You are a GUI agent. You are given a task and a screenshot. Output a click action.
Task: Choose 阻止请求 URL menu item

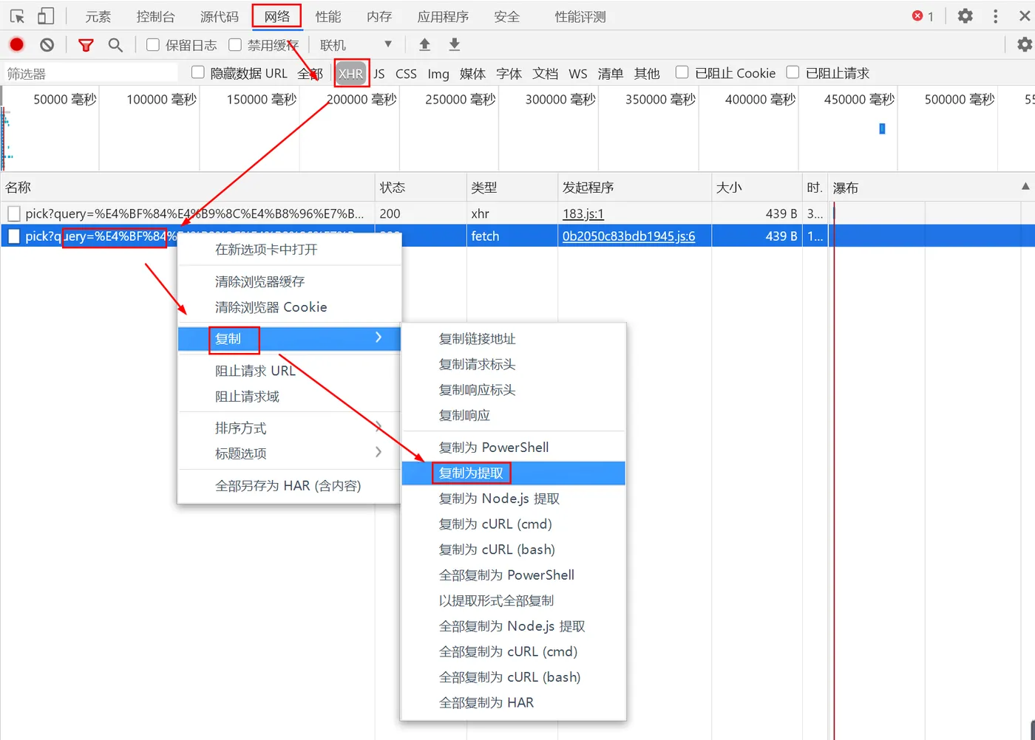point(290,371)
